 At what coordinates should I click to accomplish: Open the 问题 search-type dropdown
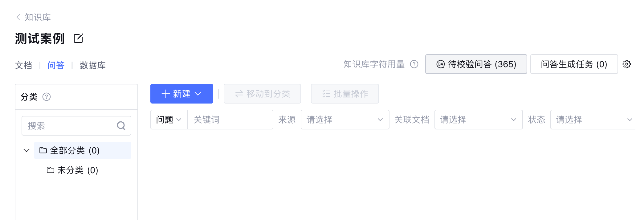click(x=169, y=120)
